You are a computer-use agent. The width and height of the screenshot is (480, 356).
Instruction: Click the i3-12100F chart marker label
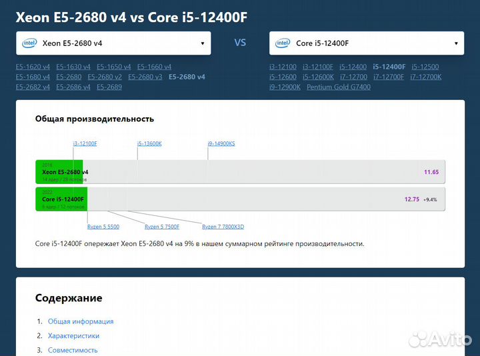[x=85, y=143]
